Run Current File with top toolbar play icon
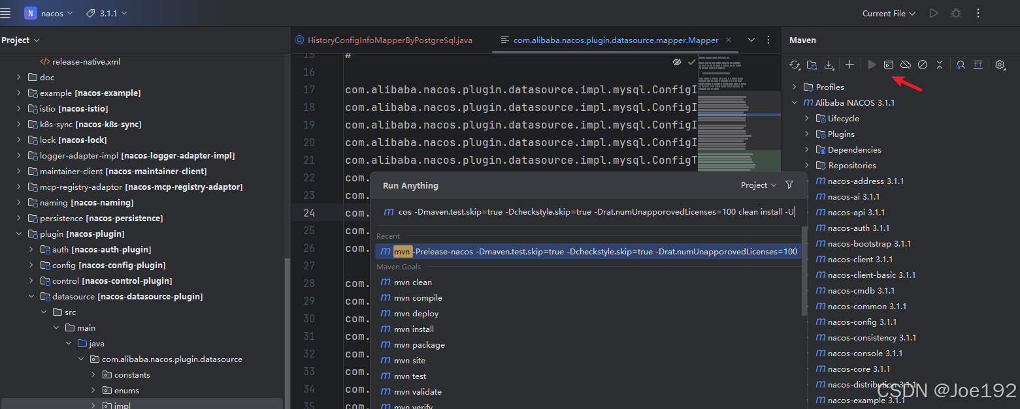The width and height of the screenshot is (1020, 409). pyautogui.click(x=934, y=13)
